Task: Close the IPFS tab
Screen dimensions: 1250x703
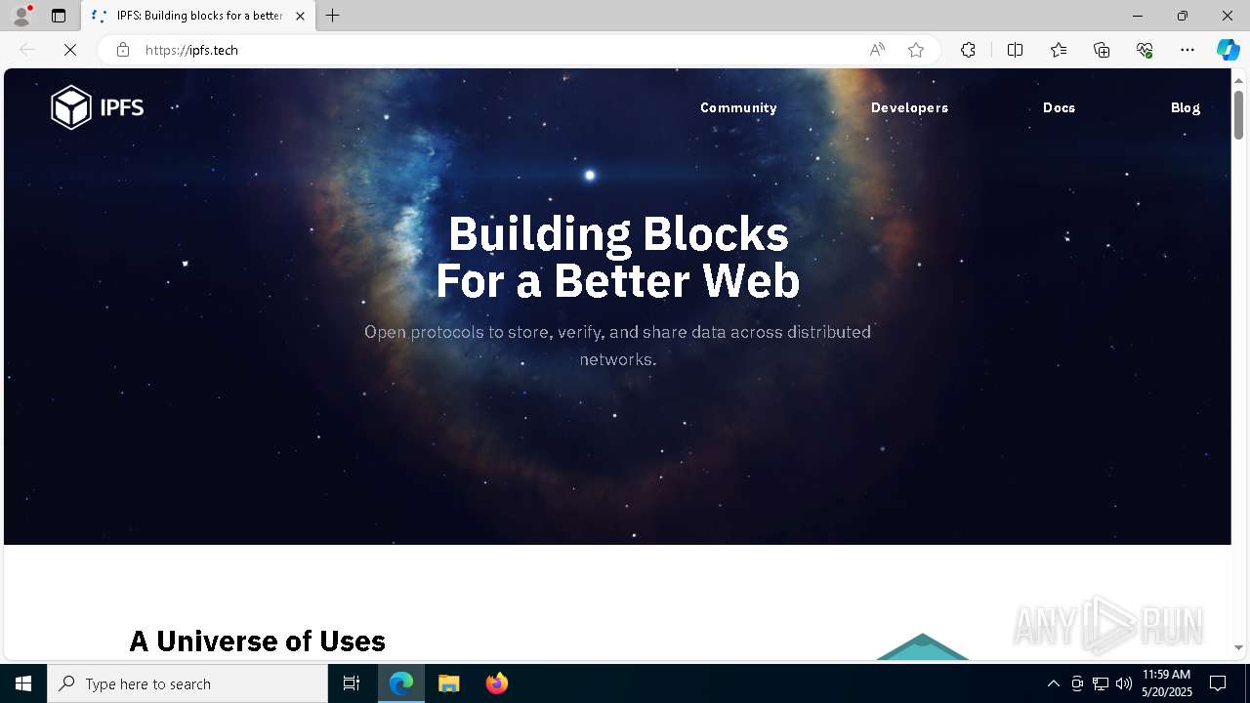Action: [x=300, y=16]
